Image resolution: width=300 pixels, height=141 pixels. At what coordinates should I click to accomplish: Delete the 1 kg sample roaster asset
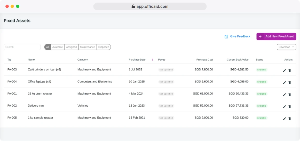289,119
